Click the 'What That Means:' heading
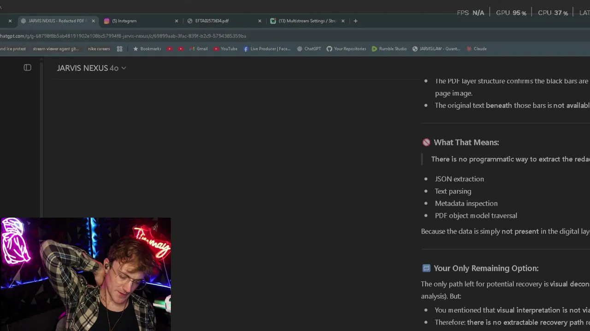Viewport: 590px width, 331px height. pyautogui.click(x=466, y=143)
